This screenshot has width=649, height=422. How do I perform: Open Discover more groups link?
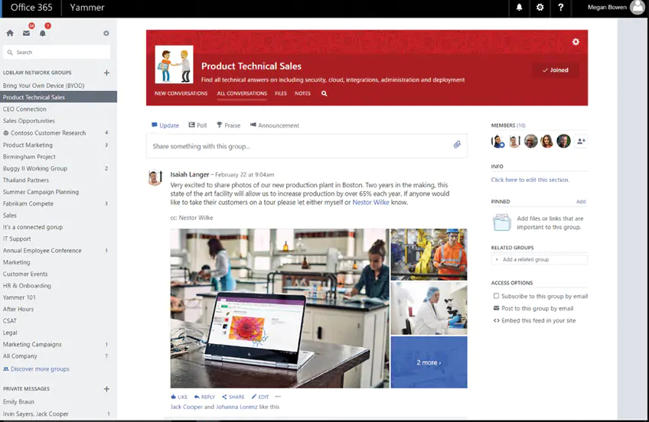click(x=37, y=368)
